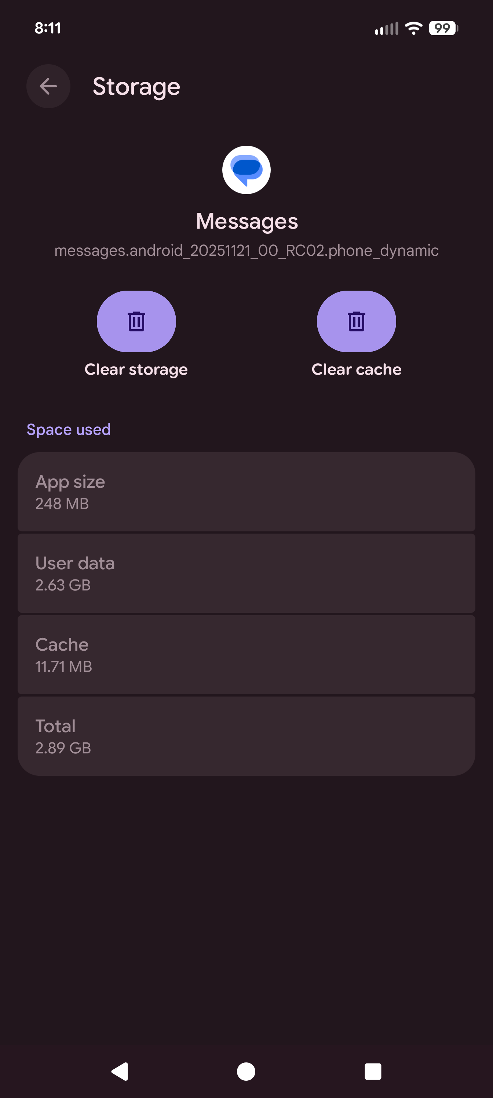This screenshot has height=1098, width=493.
Task: Click the Clear cache trash icon
Action: (356, 321)
